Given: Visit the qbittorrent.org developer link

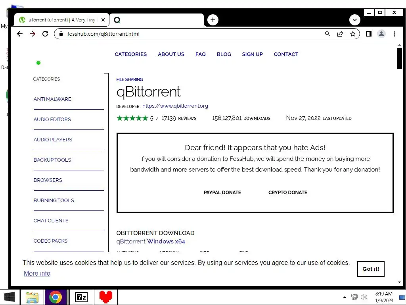Looking at the screenshot, I should coord(175,106).
